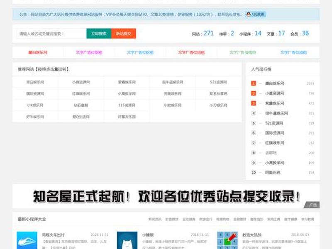The image size is (332, 249).
Task: Focus the domain or keyword search field
Action: tap(51, 34)
